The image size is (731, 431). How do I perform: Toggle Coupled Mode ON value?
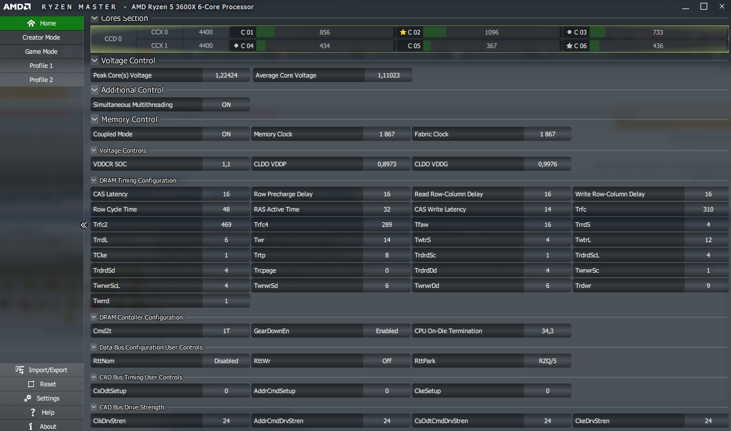(x=226, y=134)
